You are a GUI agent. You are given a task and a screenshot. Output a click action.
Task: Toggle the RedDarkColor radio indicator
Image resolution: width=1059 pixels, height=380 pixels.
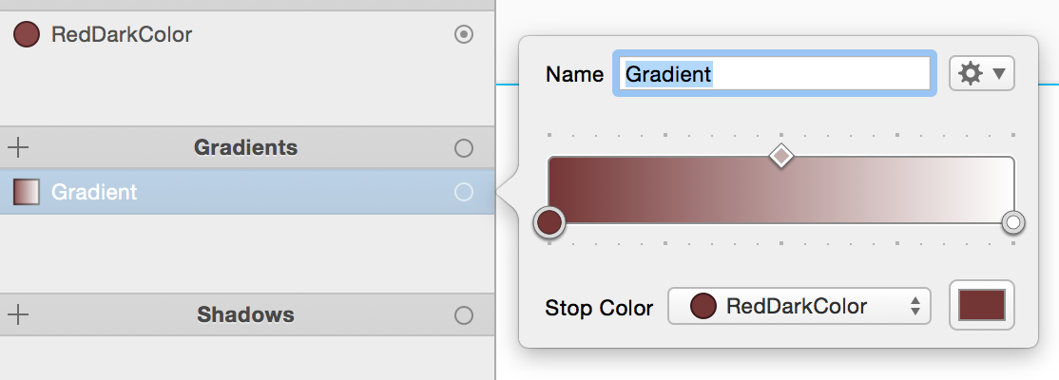coord(464,35)
